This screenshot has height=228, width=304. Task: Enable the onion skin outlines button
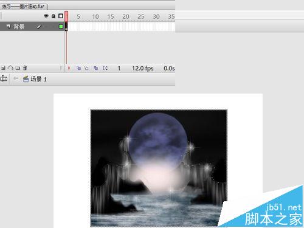click(86, 68)
